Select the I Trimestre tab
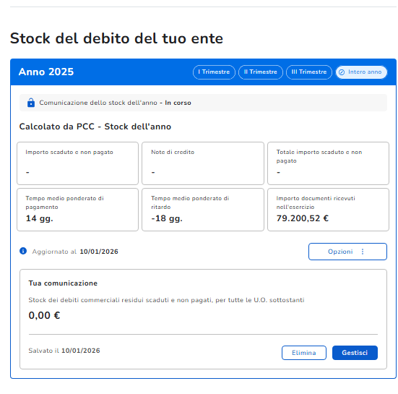 pos(214,72)
